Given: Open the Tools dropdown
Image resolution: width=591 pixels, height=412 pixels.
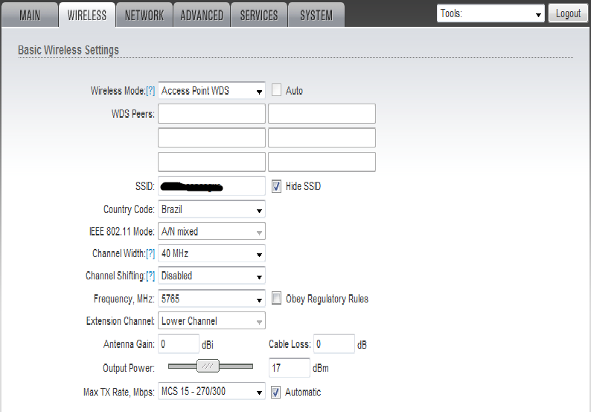Looking at the screenshot, I should tap(491, 13).
